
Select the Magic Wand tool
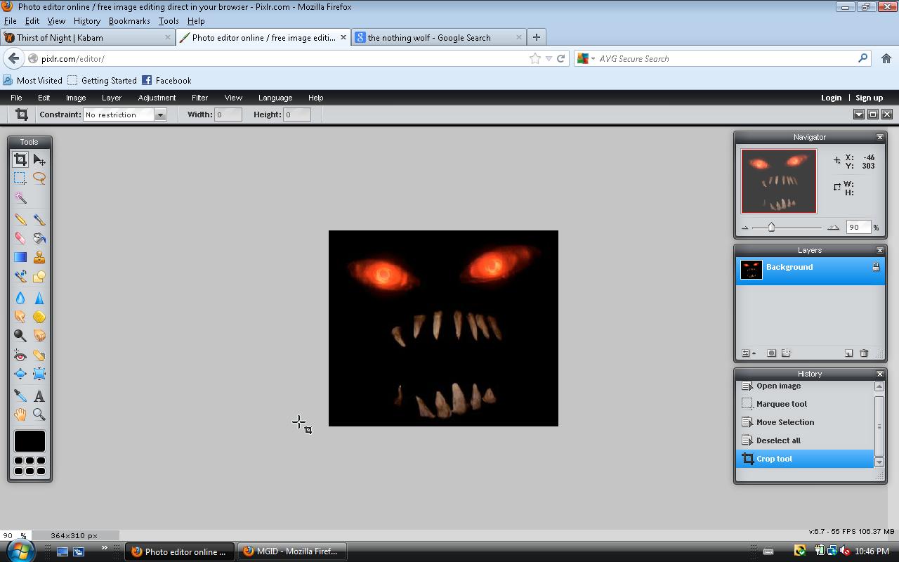pos(20,198)
